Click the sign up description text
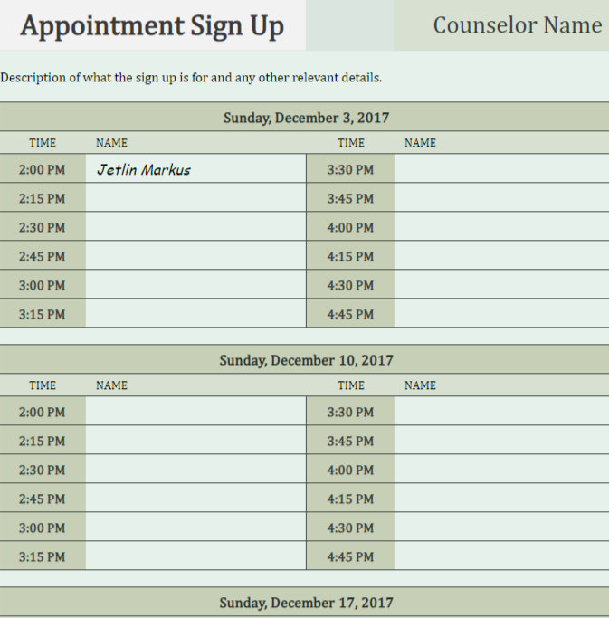The image size is (609, 618). coord(191,78)
